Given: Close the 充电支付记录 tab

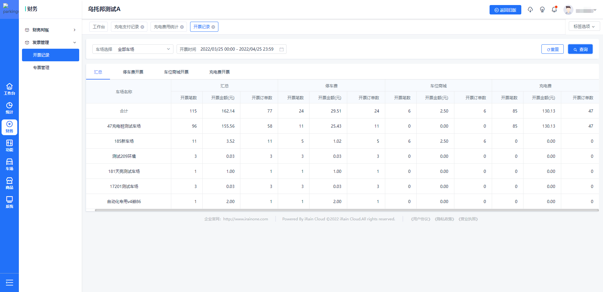Looking at the screenshot, I should [x=142, y=27].
